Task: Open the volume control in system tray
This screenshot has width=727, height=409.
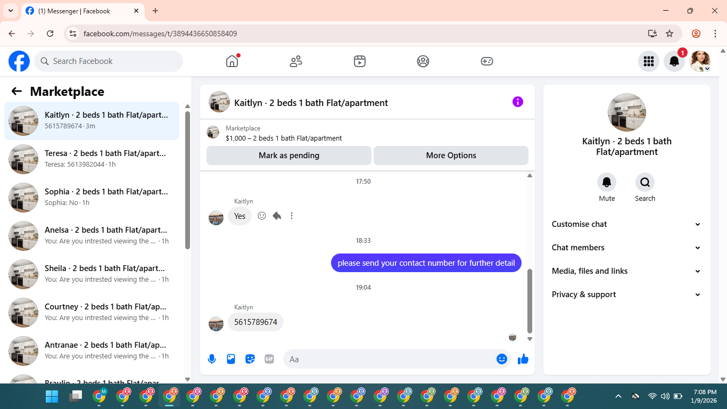Action: point(665,396)
